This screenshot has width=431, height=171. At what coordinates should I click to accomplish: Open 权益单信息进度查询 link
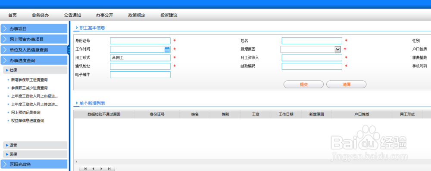coord(28,121)
